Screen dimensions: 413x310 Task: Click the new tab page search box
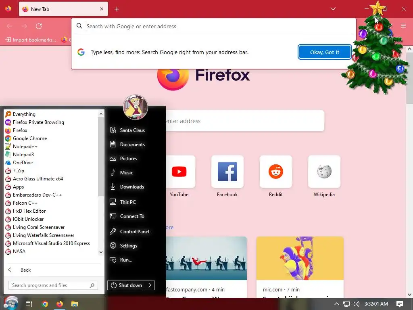[245, 121]
